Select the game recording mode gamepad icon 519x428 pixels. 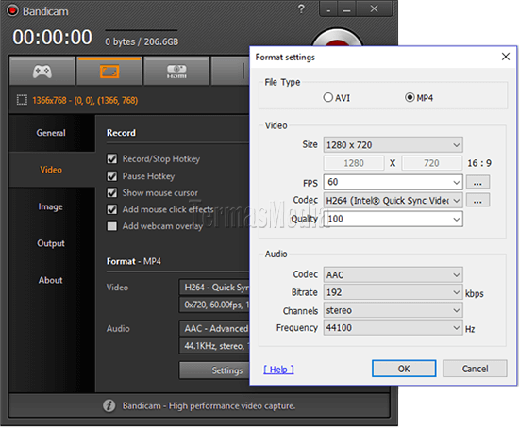[x=42, y=71]
